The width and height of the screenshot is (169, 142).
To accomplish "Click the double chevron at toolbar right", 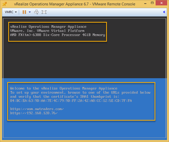I will 164,12.
